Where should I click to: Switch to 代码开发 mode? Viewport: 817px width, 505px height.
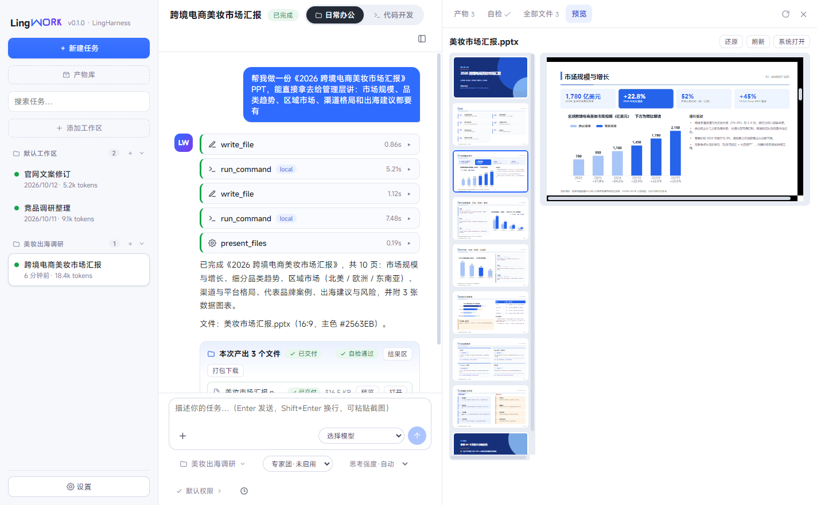click(x=394, y=15)
